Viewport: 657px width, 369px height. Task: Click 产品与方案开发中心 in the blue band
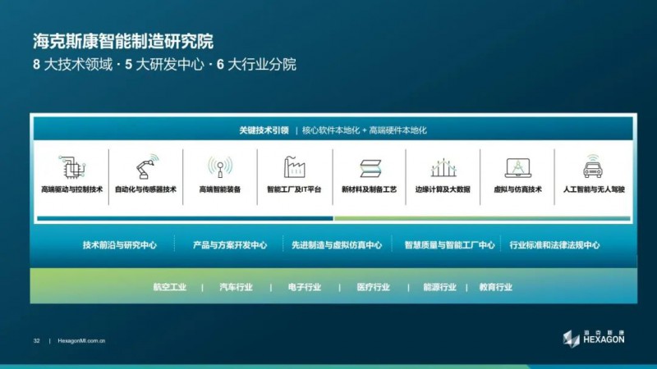click(x=230, y=245)
